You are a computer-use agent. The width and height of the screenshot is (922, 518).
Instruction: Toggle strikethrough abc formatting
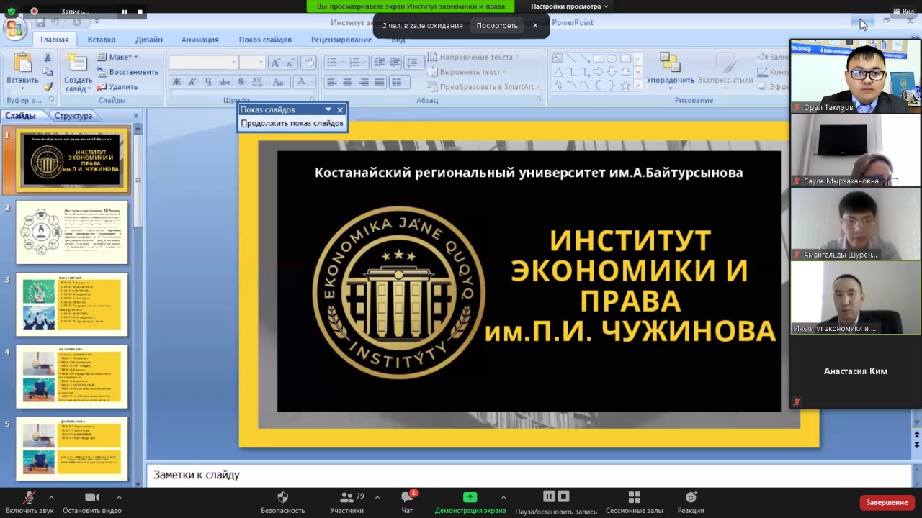[x=225, y=82]
